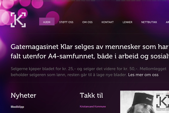Click the Kristiansand Kommune link

tap(93, 107)
